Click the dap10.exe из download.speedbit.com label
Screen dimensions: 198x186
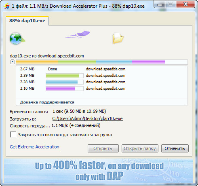(x=47, y=56)
